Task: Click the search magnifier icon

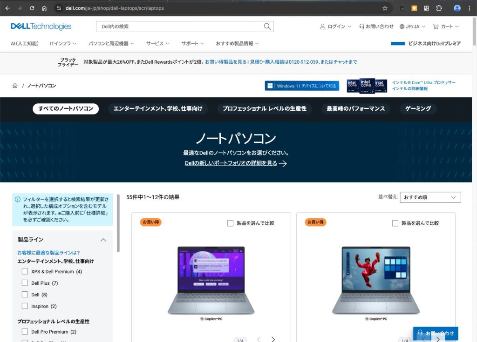Action: (267, 27)
